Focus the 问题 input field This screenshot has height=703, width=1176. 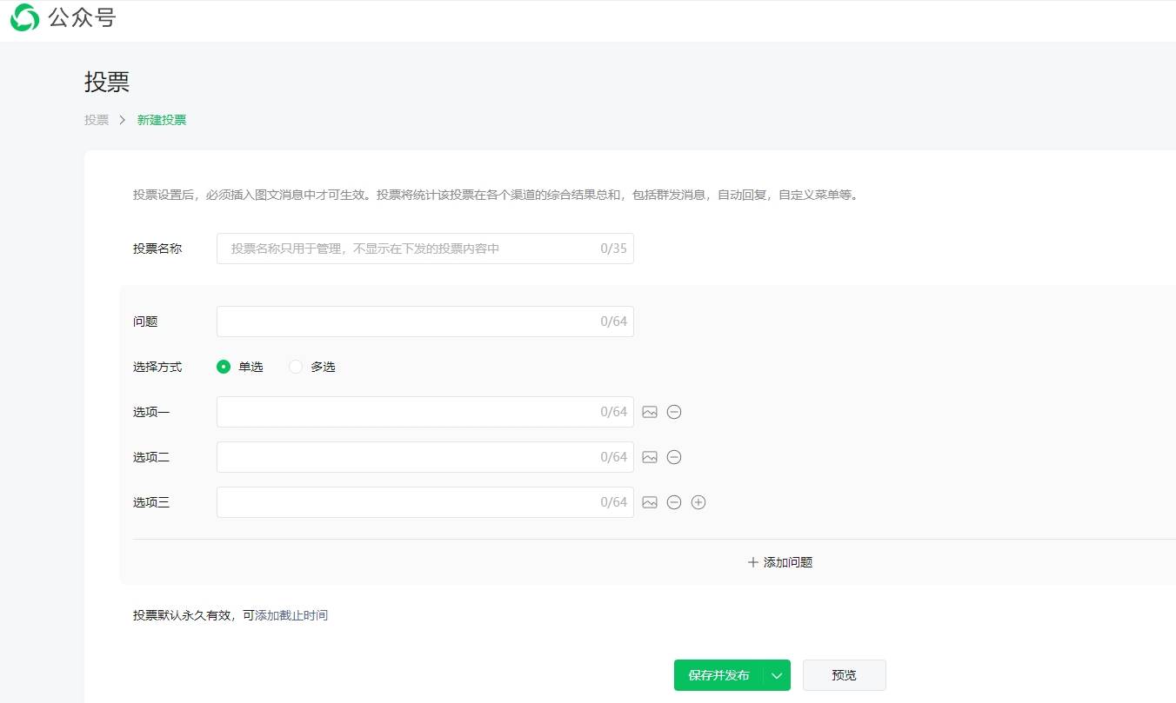(425, 322)
